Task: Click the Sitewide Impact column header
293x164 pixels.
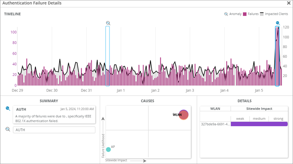Action: click(259, 109)
